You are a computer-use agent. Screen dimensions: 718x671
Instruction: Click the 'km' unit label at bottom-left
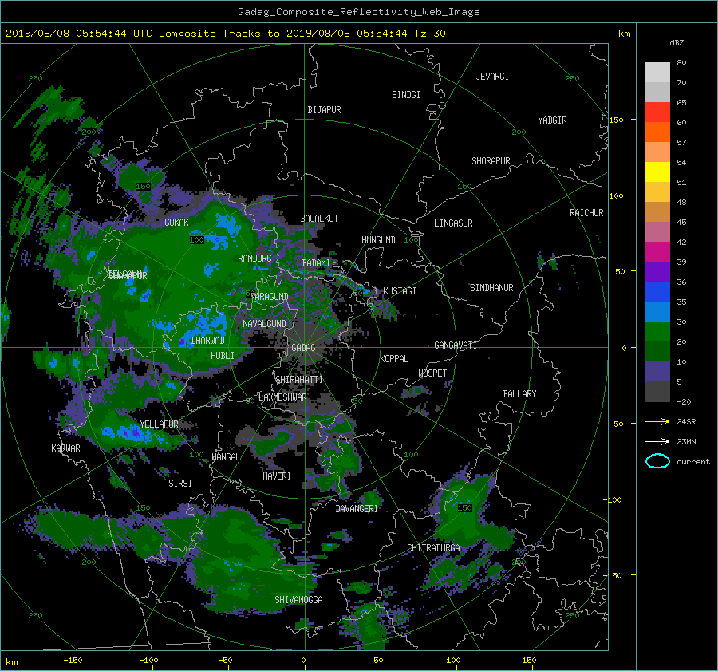tap(11, 662)
